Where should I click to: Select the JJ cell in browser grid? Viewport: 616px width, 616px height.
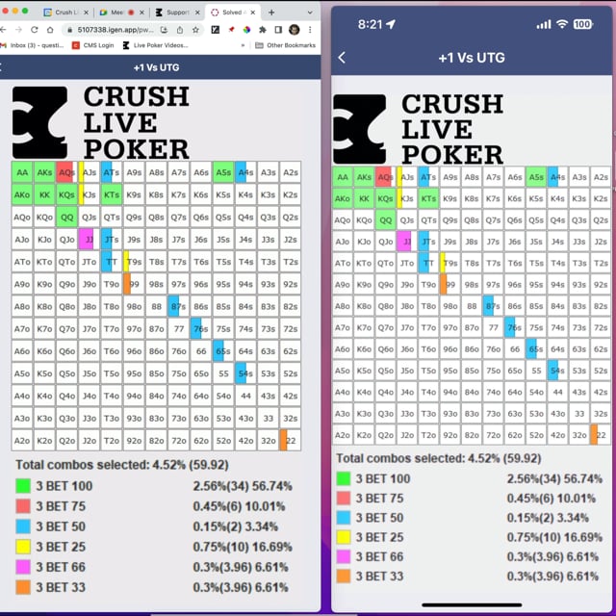click(x=90, y=240)
